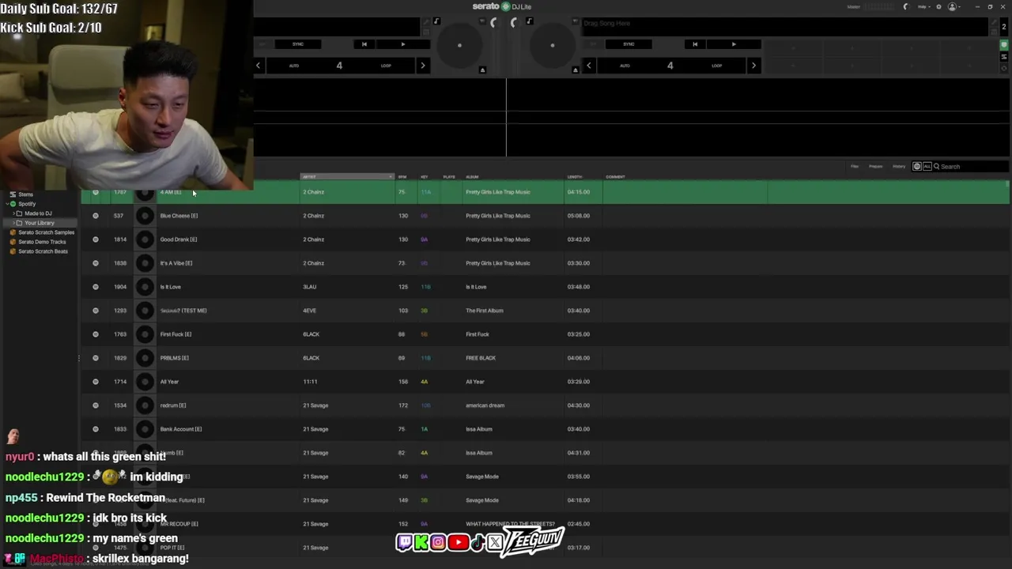Play the left deck track
Viewport: 1012px width, 569px height.
pyautogui.click(x=403, y=44)
